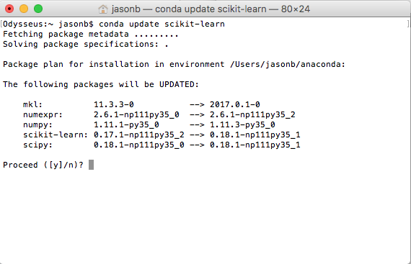
Task: Click old scikit-learn version 0.17.1-np111py35_2
Action: coord(139,135)
